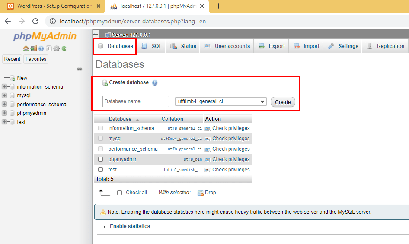Image resolution: width=409 pixels, height=244 pixels.
Task: Click the Check privileges icon for mysql
Action: click(208, 139)
